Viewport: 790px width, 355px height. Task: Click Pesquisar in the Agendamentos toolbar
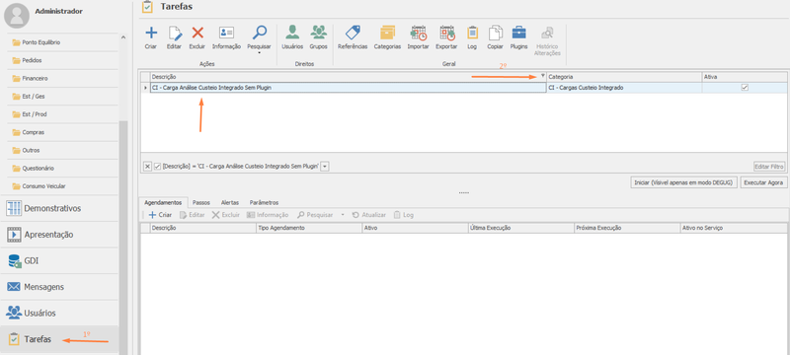(x=315, y=215)
